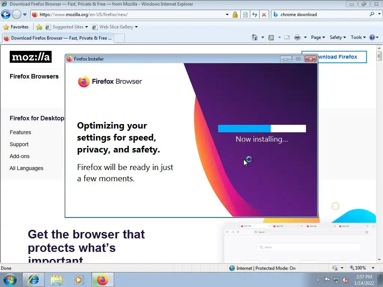The image size is (383, 287).
Task: Click the IE Forward navigation button
Action: point(16,15)
